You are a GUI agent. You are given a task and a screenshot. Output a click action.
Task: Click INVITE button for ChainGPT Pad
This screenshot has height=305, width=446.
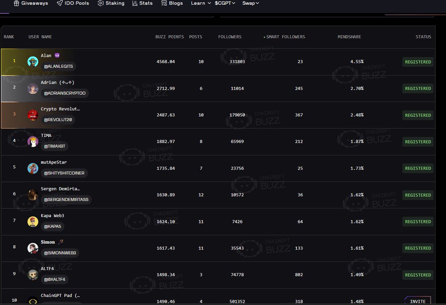coord(418,301)
